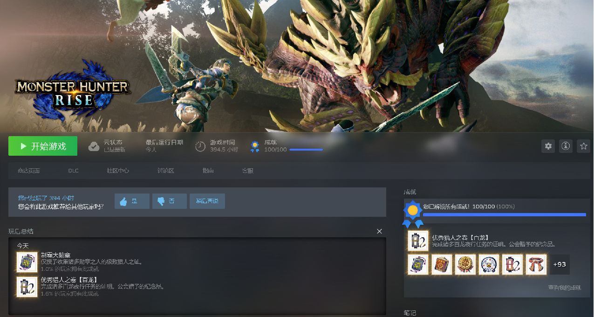The width and height of the screenshot is (594, 317).
Task: Open the game info icon
Action: (566, 146)
